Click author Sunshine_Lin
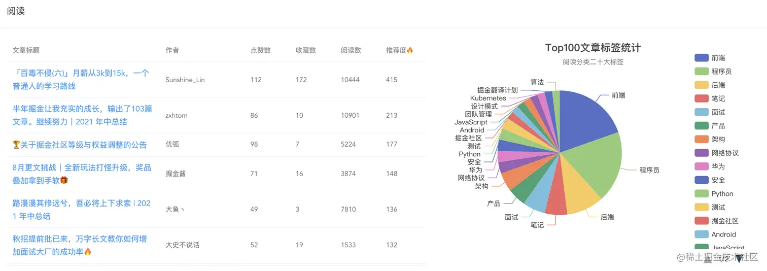This screenshot has width=767, height=271. tap(186, 80)
